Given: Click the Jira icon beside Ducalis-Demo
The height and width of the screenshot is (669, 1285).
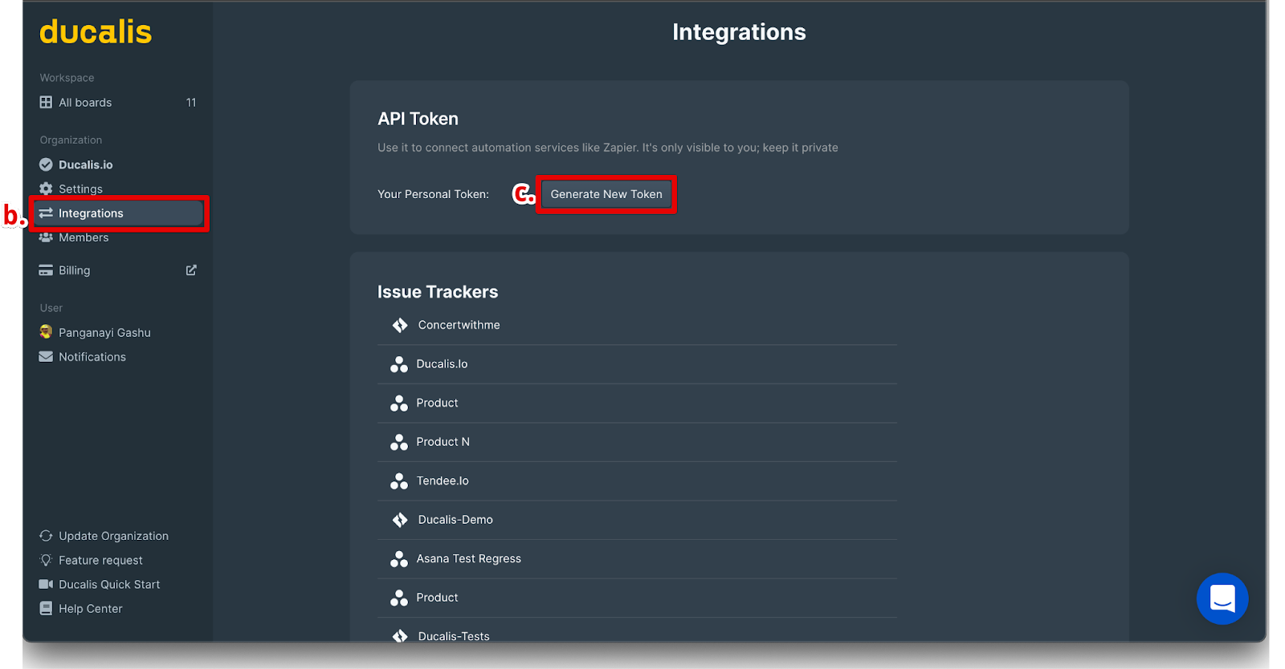Looking at the screenshot, I should click(x=400, y=520).
